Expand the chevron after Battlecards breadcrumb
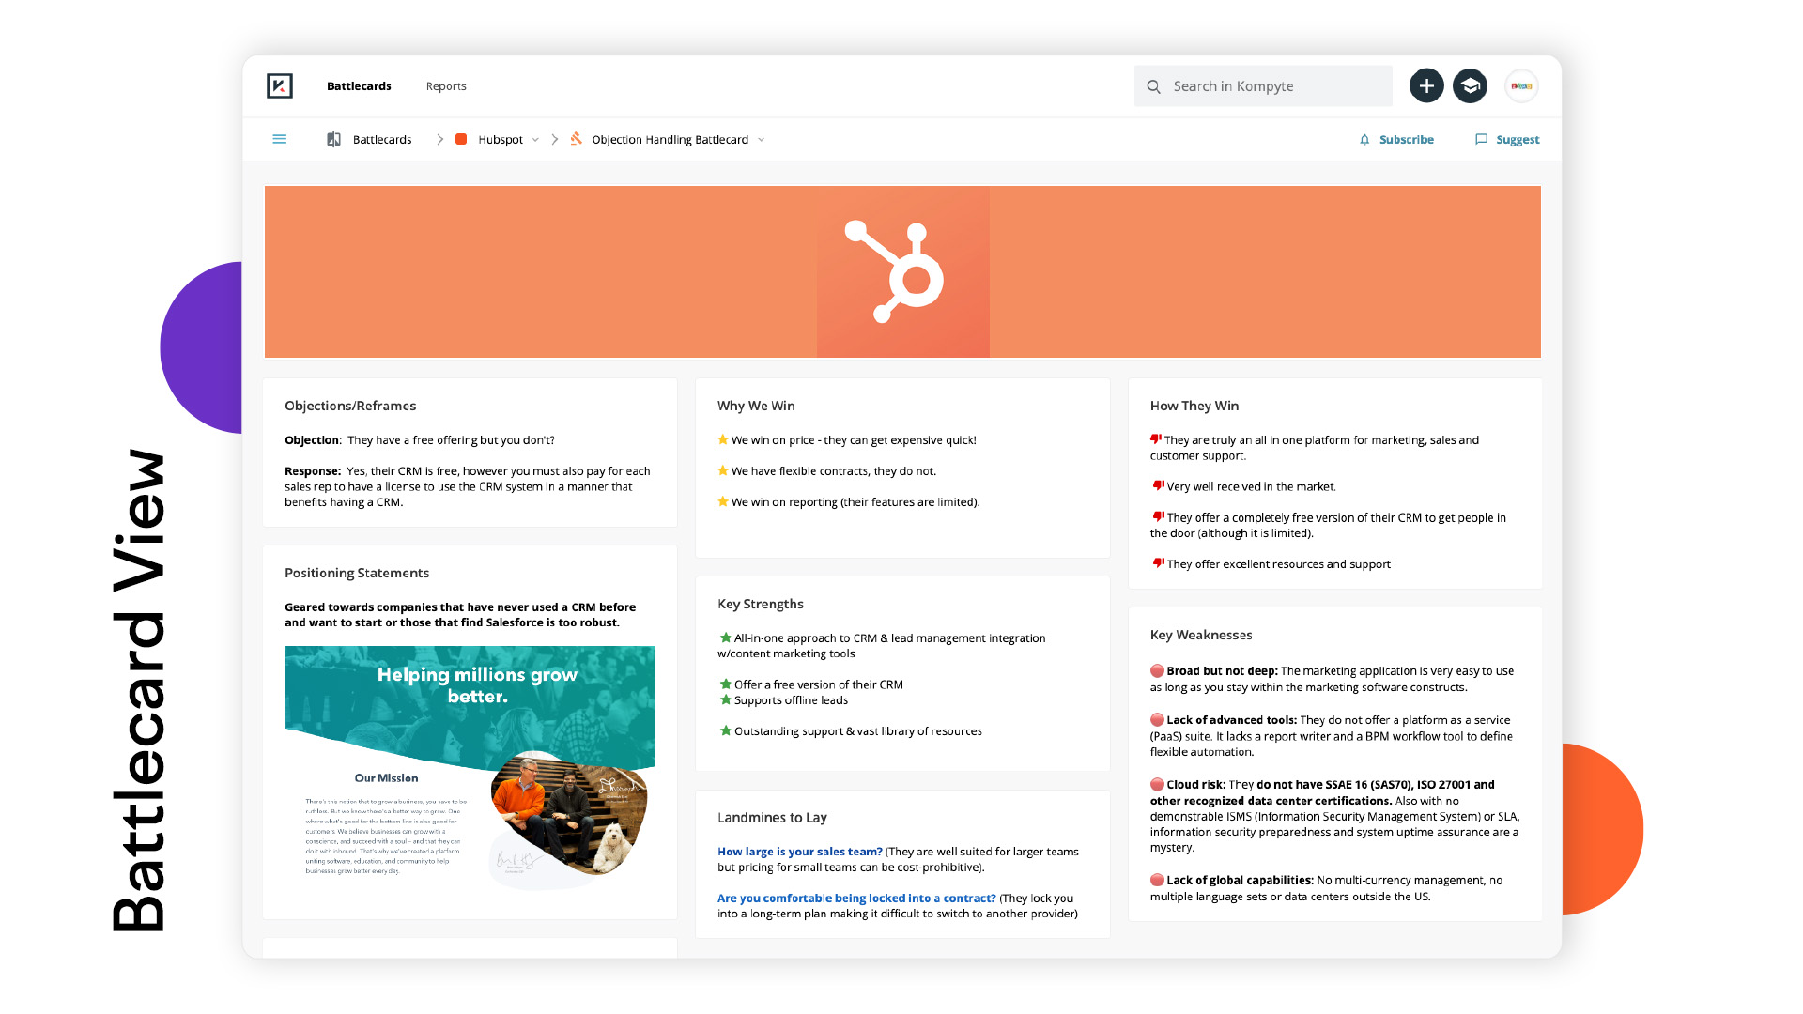Viewport: 1803px width, 1014px height. [439, 139]
